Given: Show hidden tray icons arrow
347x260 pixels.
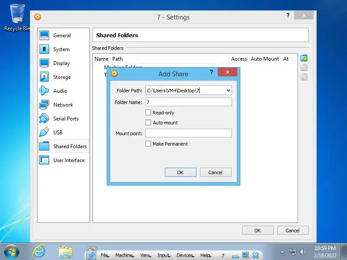Looking at the screenshot, I should click(282, 252).
